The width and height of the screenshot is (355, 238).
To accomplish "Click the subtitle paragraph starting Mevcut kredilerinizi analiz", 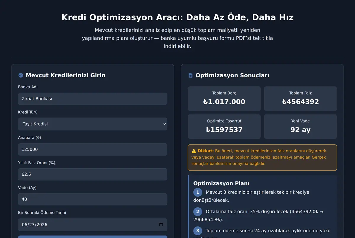I will pyautogui.click(x=177, y=38).
